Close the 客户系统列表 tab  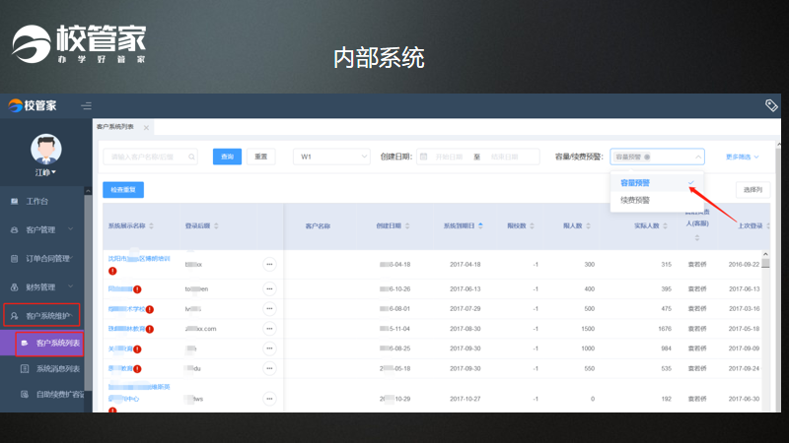[146, 128]
